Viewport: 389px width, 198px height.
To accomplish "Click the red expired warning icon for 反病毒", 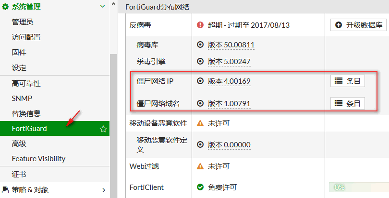I will coord(200,25).
